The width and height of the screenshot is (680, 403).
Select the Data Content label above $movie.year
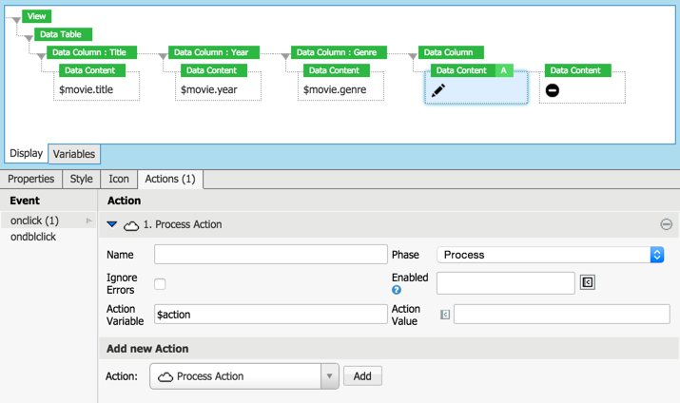click(x=214, y=70)
